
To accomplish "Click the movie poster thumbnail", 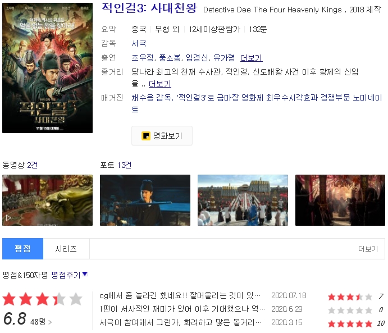I will 48,68.
